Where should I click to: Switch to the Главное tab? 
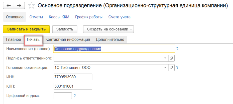[x=14, y=40]
